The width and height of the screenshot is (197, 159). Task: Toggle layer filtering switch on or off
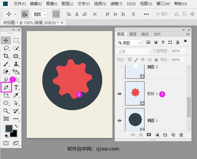click(x=185, y=42)
